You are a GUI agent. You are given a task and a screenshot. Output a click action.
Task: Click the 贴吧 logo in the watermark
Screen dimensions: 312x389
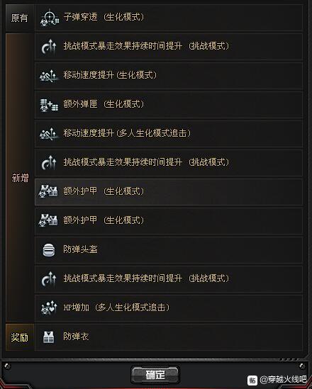pos(252,380)
